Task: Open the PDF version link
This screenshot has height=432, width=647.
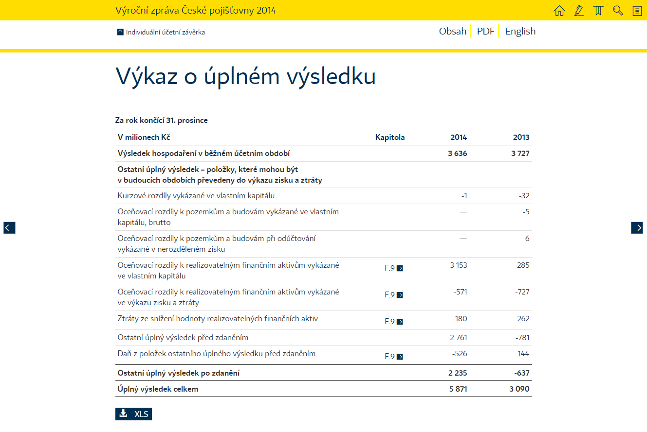Action: 485,31
